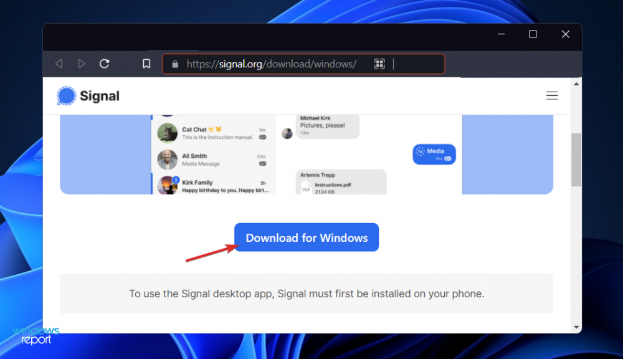This screenshot has width=623, height=359.
Task: Click the bookmark icon in the toolbar
Action: click(146, 63)
